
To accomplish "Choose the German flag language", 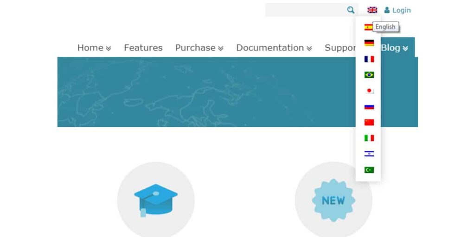I will (x=369, y=43).
